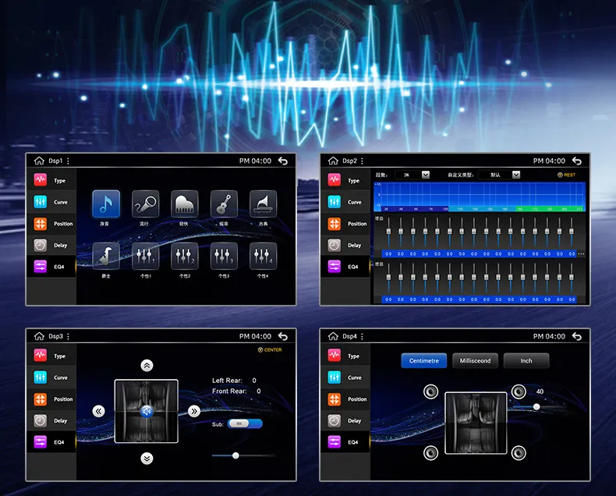This screenshot has height=496, width=616.
Task: Switch to Type tab in Dsp1
Action: 51,180
